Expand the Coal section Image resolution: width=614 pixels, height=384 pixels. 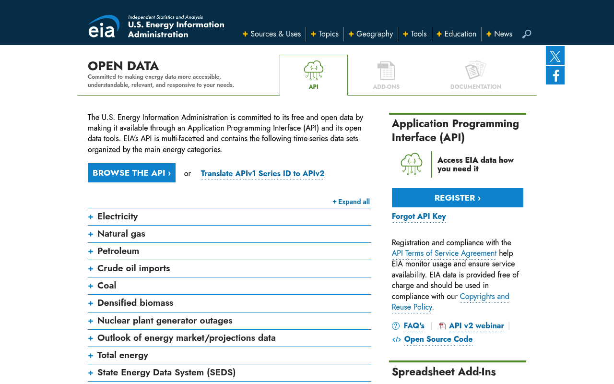click(x=229, y=286)
